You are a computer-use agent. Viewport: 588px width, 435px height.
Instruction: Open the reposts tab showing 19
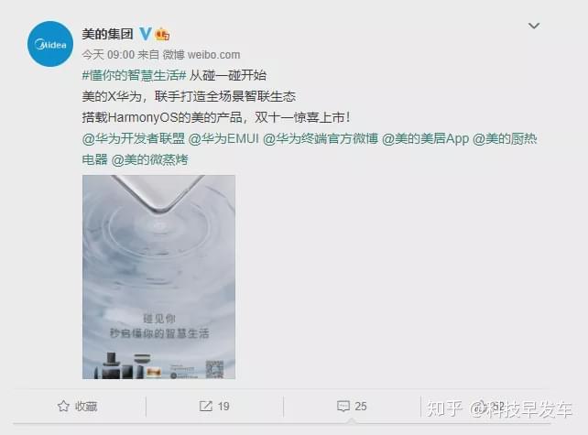pyautogui.click(x=214, y=406)
